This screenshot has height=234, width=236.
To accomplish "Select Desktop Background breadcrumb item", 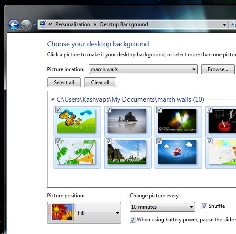I will point(124,24).
